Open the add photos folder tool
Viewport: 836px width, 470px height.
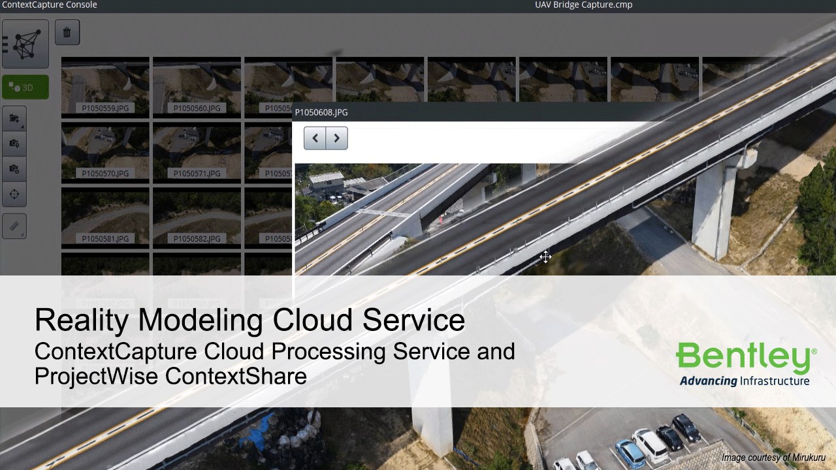[14, 119]
